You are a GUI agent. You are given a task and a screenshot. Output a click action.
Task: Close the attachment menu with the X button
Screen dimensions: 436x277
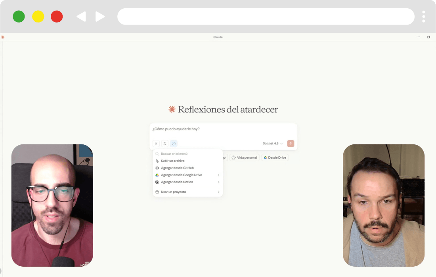click(x=156, y=144)
